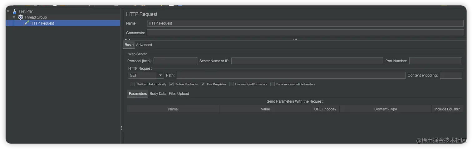Click the Server Name or IP field

[x=307, y=61]
